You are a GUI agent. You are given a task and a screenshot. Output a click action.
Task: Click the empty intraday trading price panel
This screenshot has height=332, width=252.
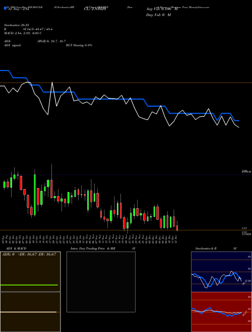(x=101, y=282)
